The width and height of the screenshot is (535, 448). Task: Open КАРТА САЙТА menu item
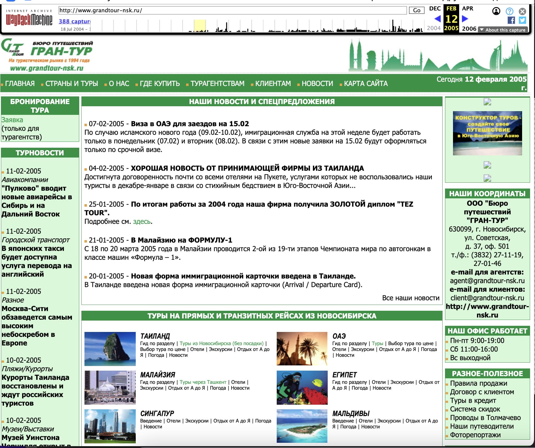click(366, 84)
